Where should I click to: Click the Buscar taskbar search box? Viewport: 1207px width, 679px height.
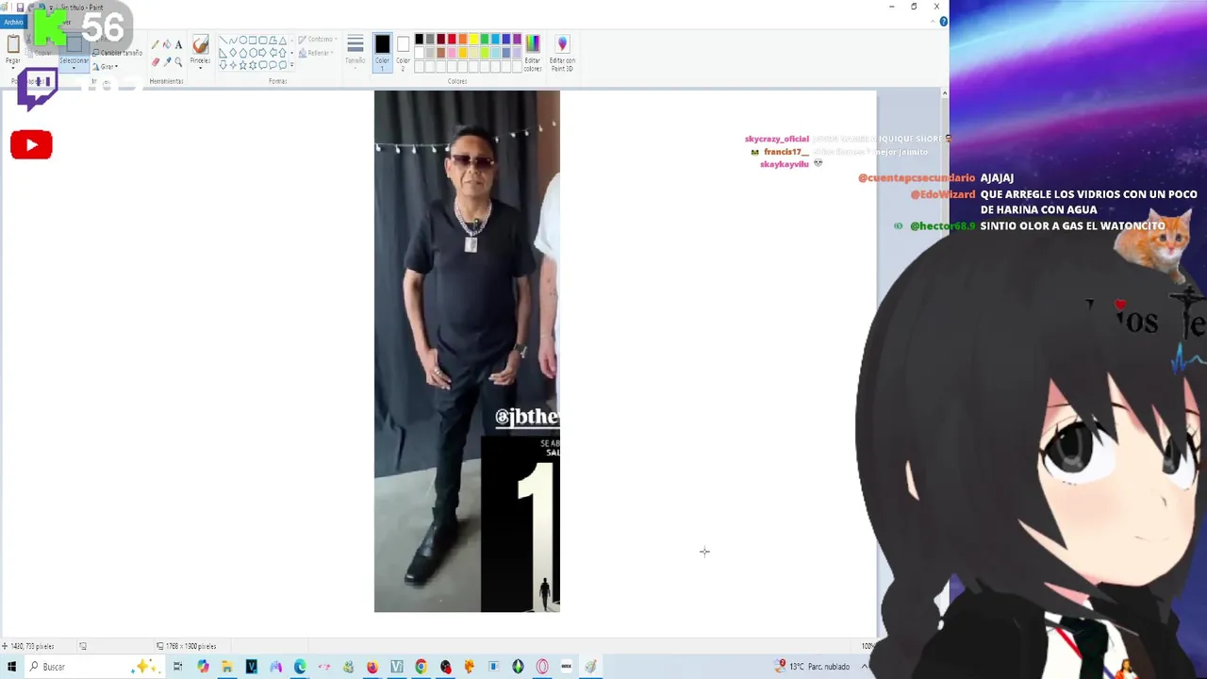pos(94,667)
